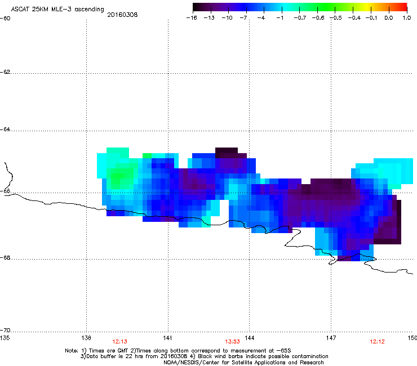417x366 pixels.
Task: Click the red timestamp 13:53
Action: click(232, 342)
